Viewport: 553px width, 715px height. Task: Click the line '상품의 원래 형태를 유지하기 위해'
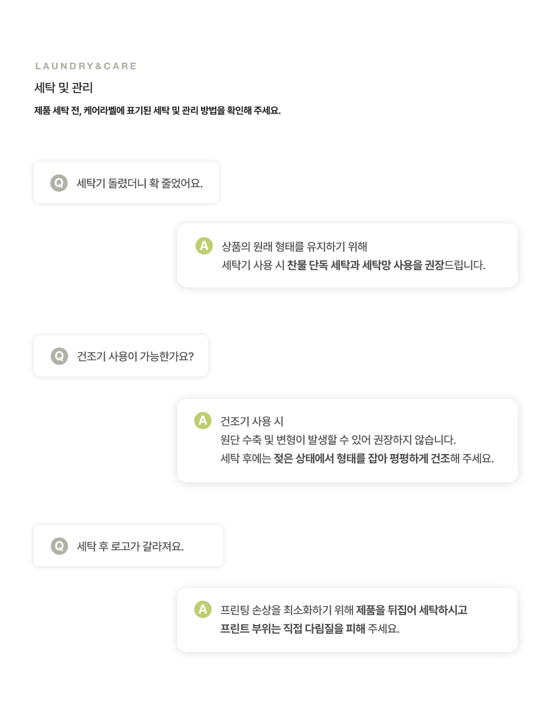tap(294, 247)
